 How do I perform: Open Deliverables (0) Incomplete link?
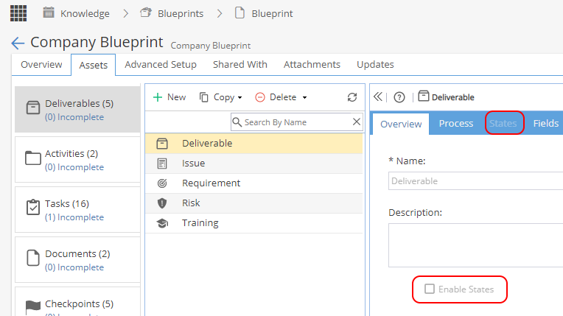click(74, 117)
